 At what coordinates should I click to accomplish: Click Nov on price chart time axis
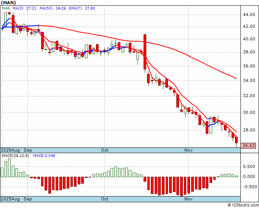[x=189, y=150]
